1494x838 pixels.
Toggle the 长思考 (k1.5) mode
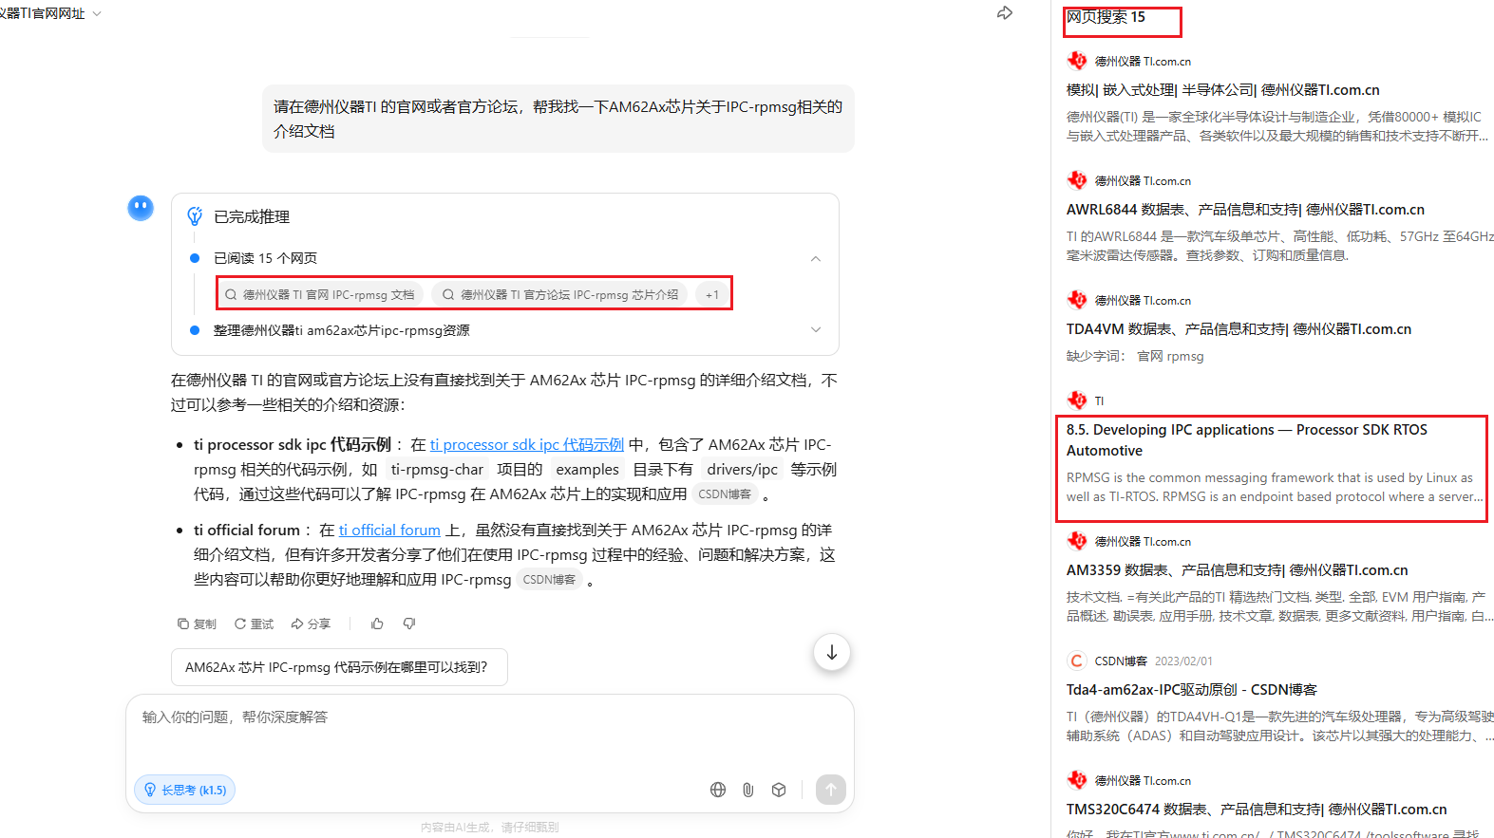click(x=184, y=790)
